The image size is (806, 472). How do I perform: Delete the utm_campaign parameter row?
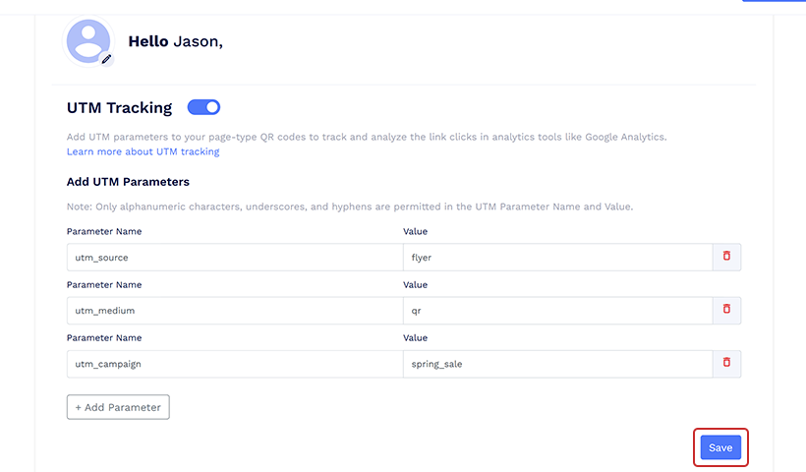click(726, 363)
